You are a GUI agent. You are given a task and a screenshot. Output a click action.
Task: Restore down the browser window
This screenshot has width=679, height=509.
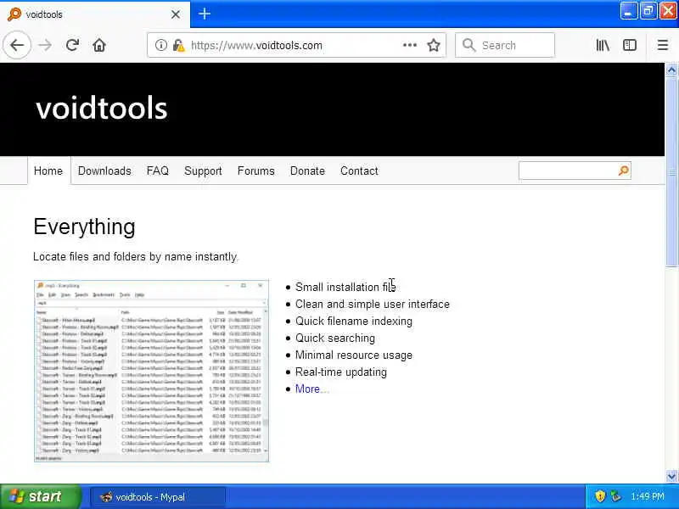click(x=648, y=11)
